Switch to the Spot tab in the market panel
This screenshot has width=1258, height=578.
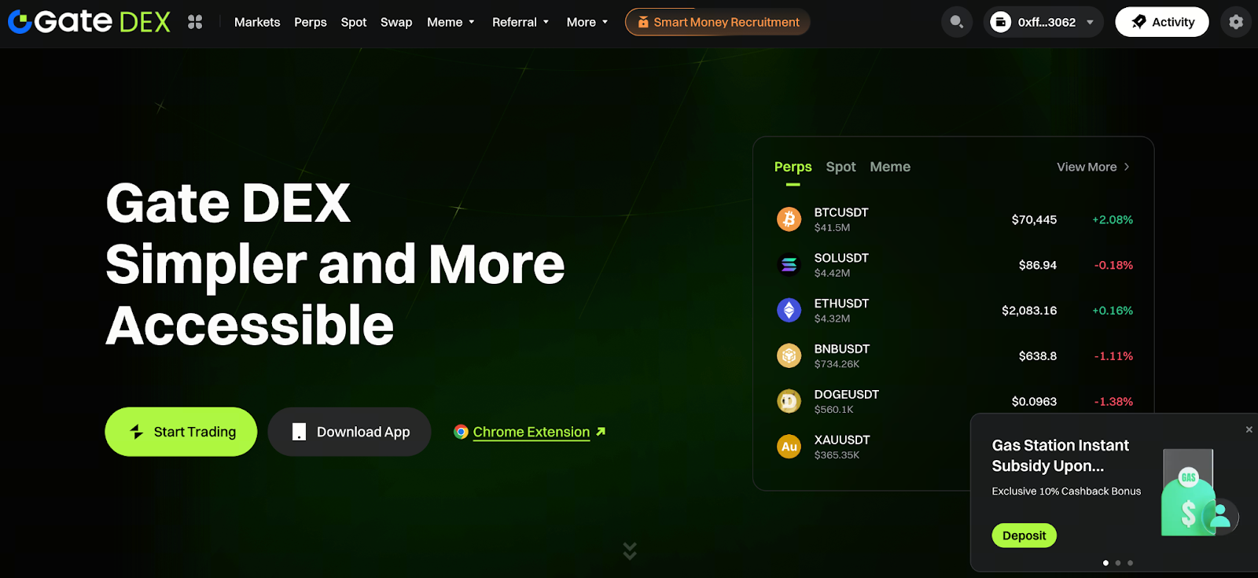tap(841, 167)
